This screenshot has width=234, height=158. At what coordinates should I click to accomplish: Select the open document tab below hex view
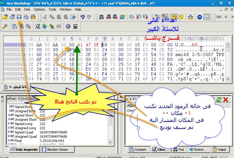17,87
